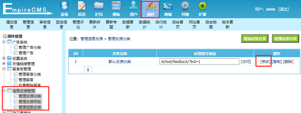
Task: Select the 后台地图 menu item
Action: [211, 25]
